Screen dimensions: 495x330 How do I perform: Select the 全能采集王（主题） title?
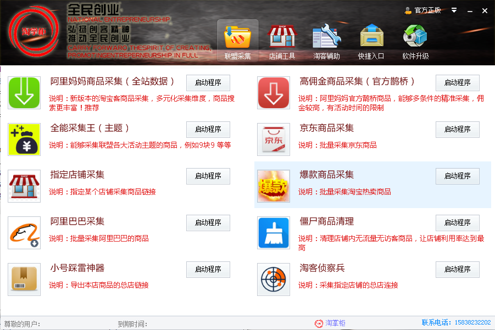tap(90, 128)
